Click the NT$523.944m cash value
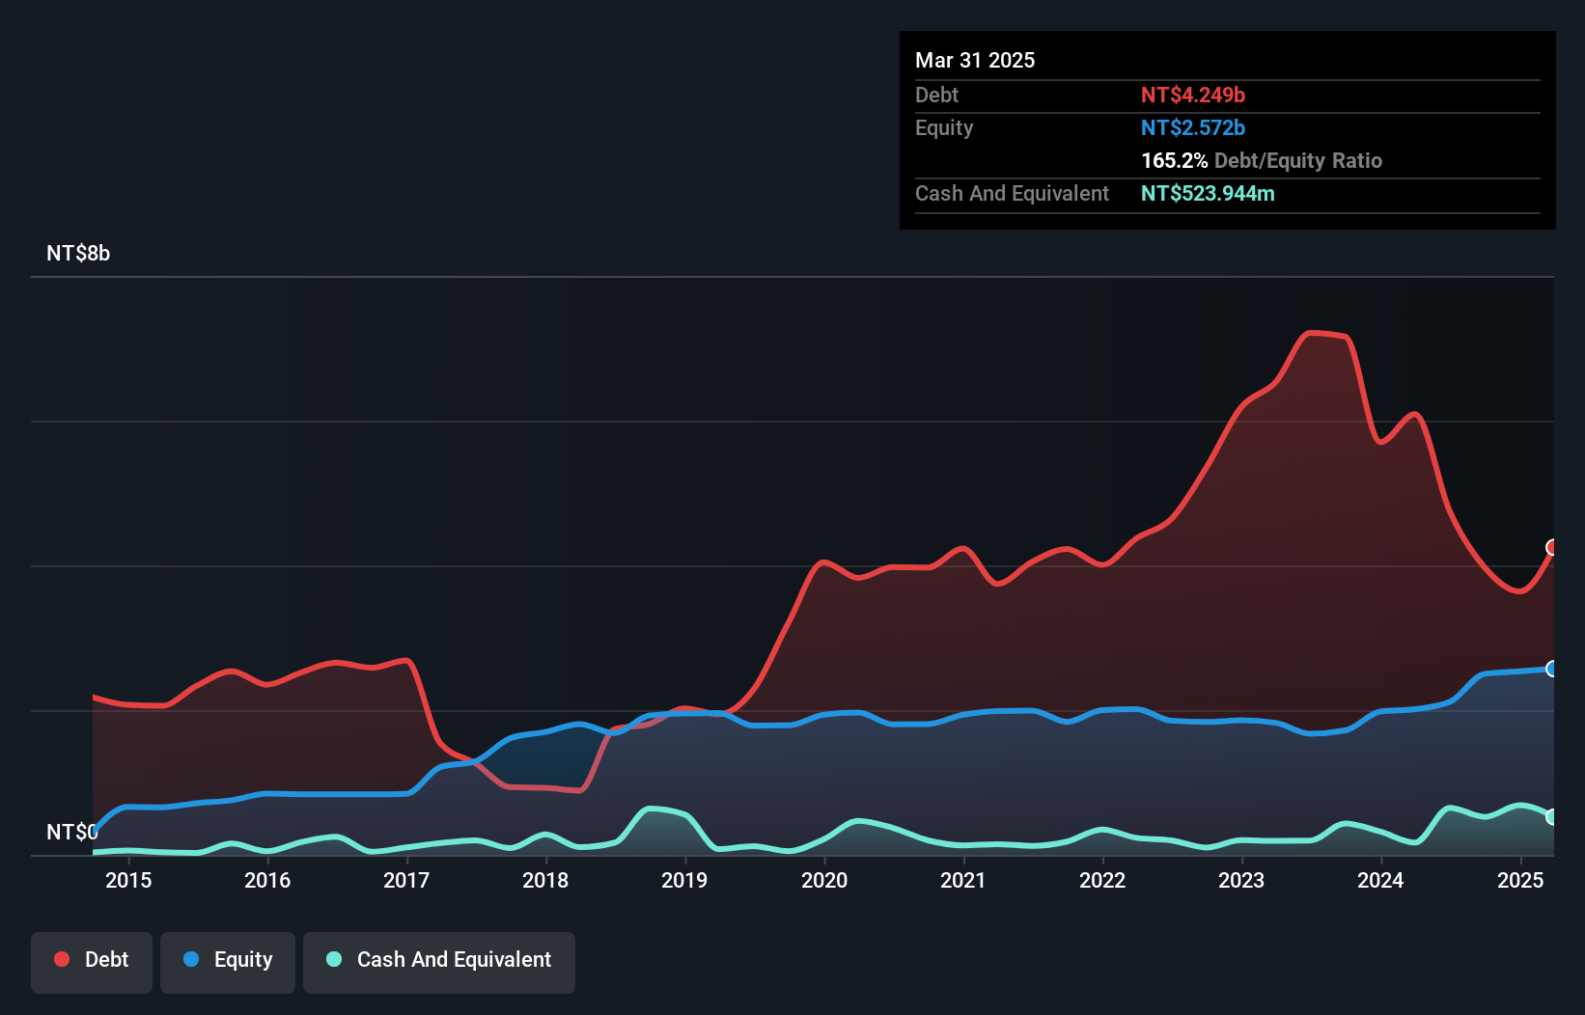The image size is (1585, 1015). coord(1208,193)
